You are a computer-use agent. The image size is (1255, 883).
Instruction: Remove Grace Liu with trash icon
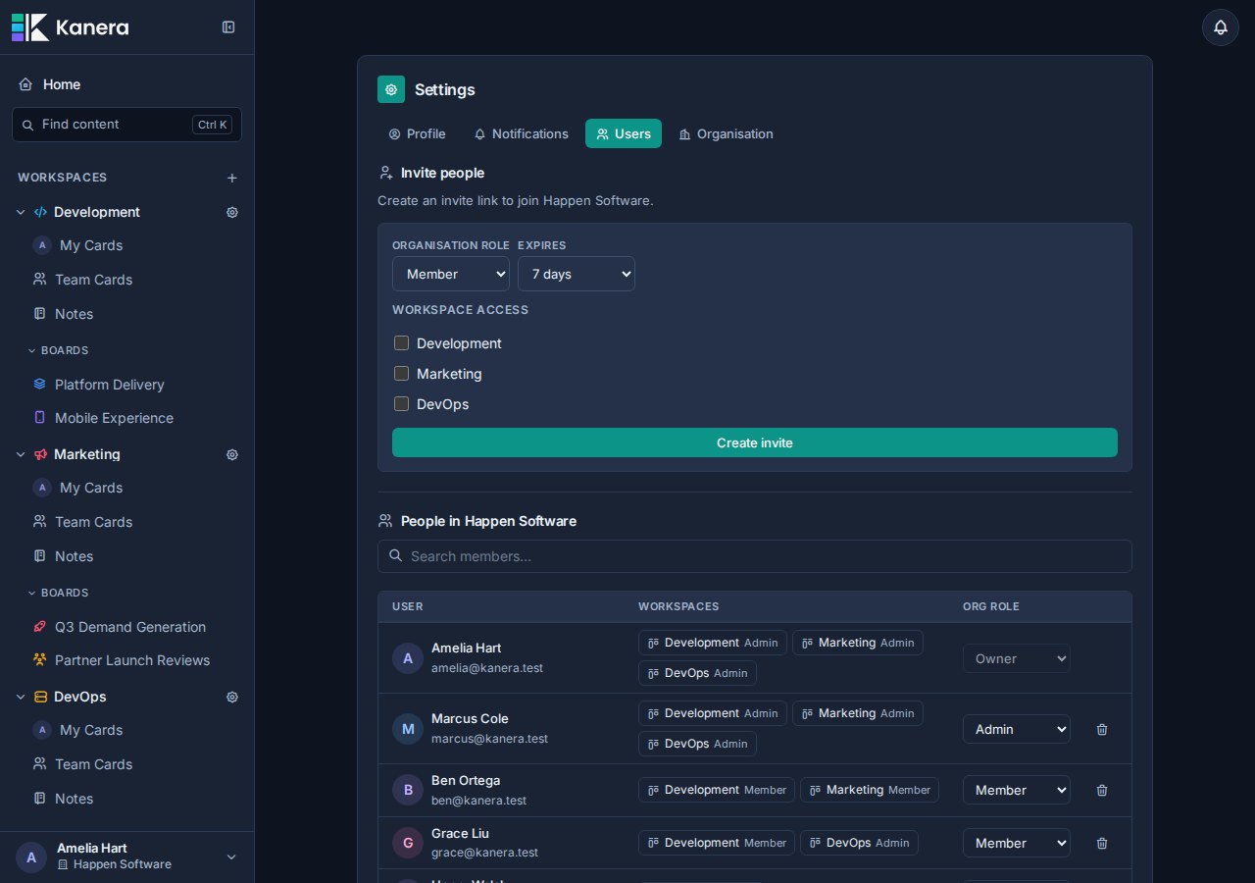(1102, 843)
